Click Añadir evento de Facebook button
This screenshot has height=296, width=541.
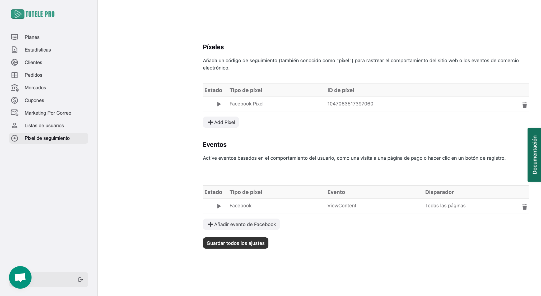pyautogui.click(x=241, y=224)
